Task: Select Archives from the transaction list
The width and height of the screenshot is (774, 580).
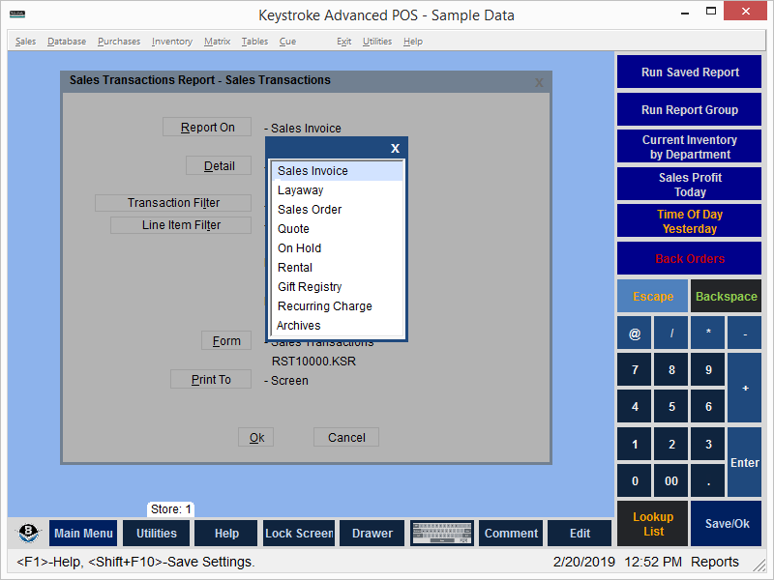Action: tap(299, 326)
